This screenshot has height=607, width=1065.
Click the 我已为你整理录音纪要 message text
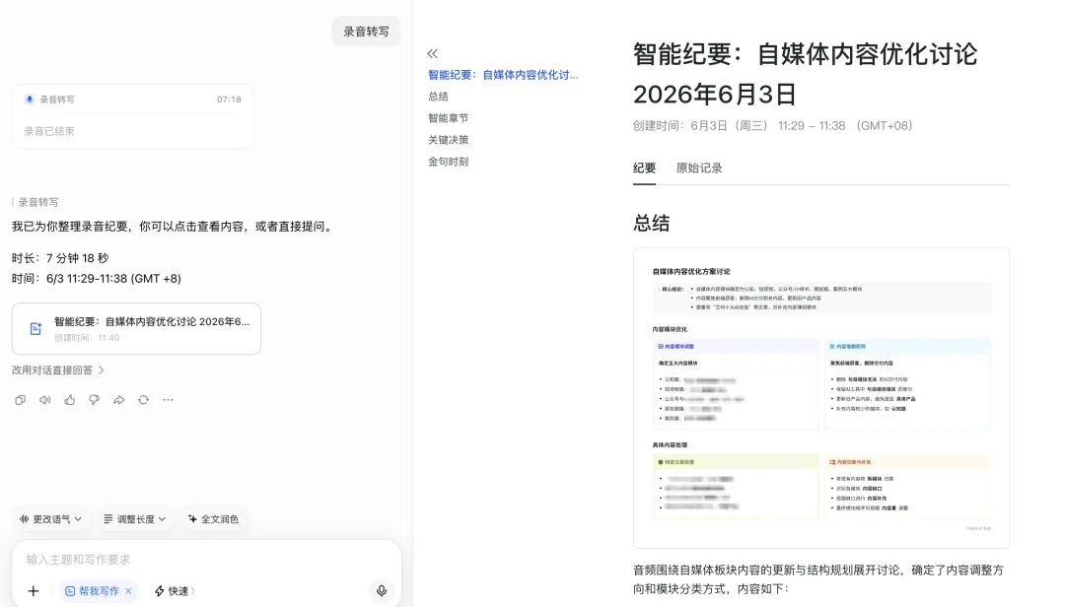(174, 226)
